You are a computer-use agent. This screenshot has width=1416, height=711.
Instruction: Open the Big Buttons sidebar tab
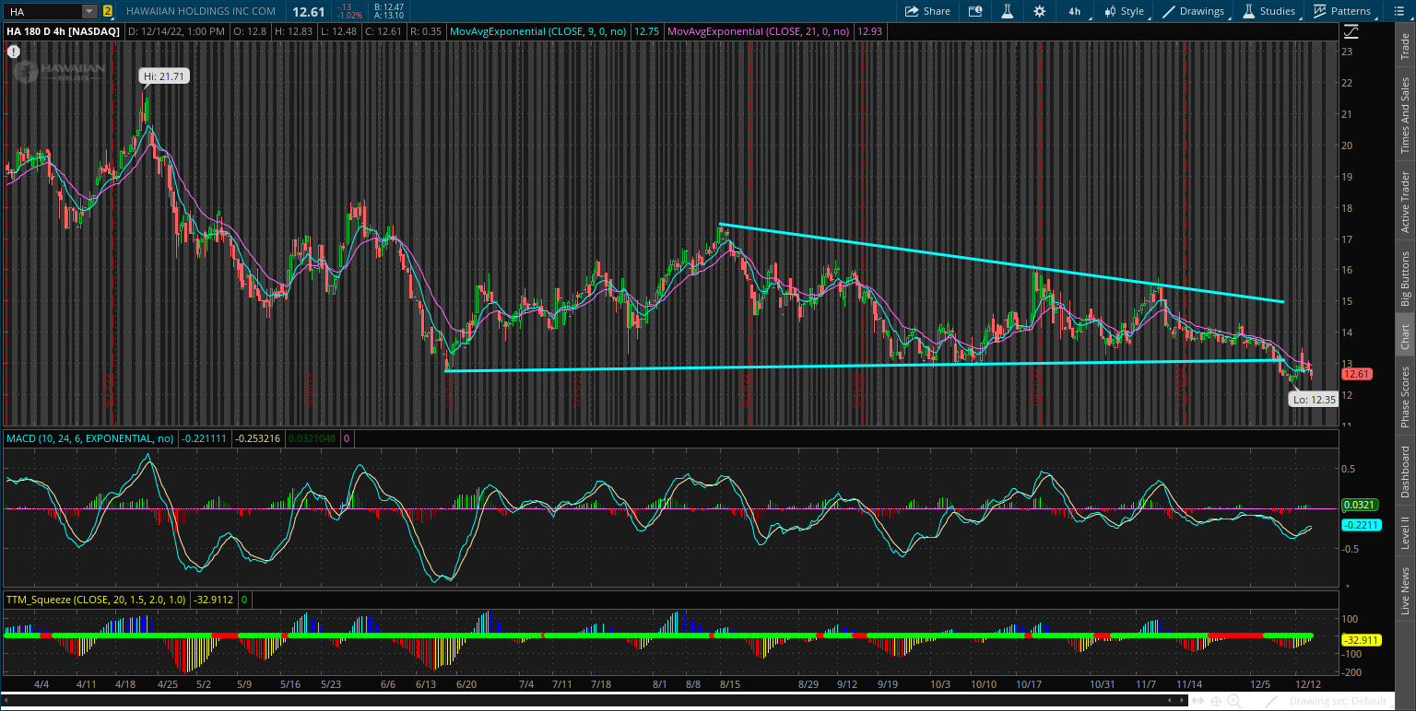pos(1405,278)
